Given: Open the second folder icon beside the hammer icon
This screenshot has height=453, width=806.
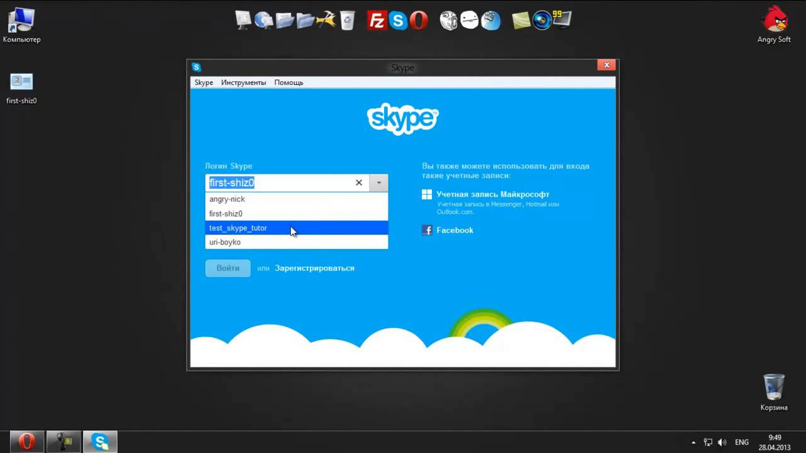Looking at the screenshot, I should (x=305, y=20).
